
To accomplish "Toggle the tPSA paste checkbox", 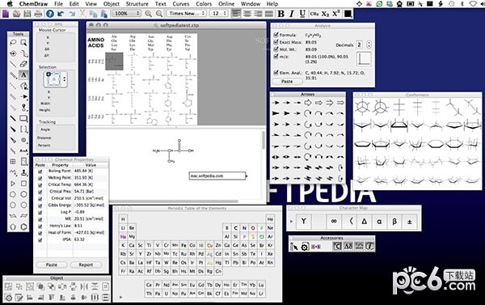I will 40,239.
